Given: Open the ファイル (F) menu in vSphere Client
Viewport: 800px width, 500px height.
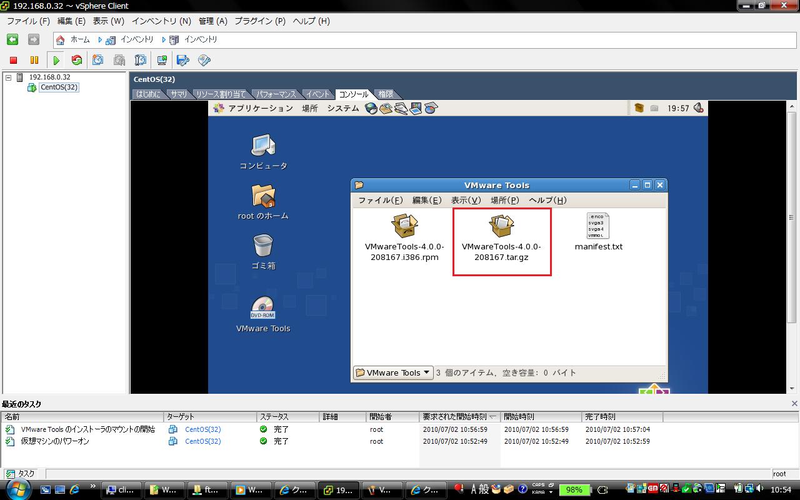Looking at the screenshot, I should (28, 21).
